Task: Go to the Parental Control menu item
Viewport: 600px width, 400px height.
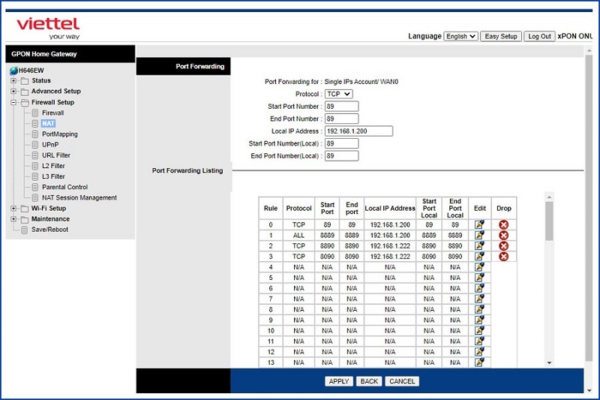Action: [x=64, y=187]
